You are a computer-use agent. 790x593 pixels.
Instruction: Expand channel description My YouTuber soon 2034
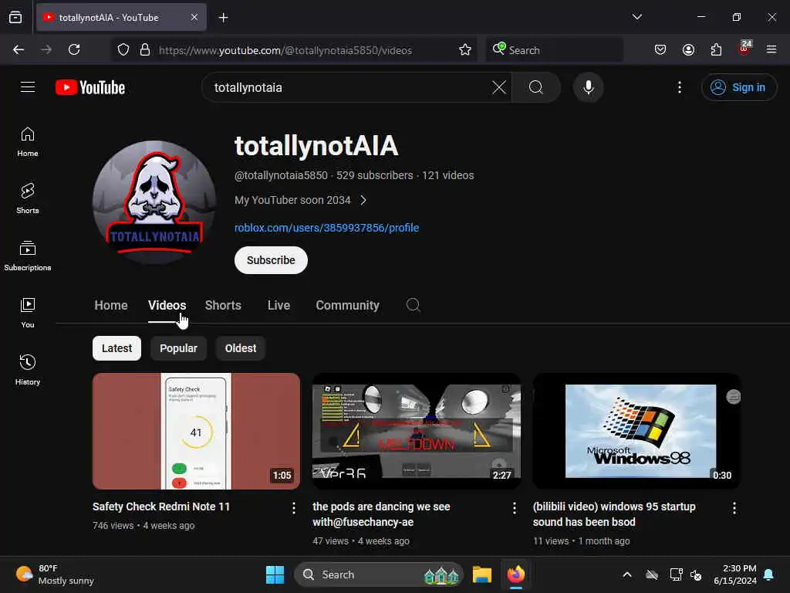click(x=301, y=200)
